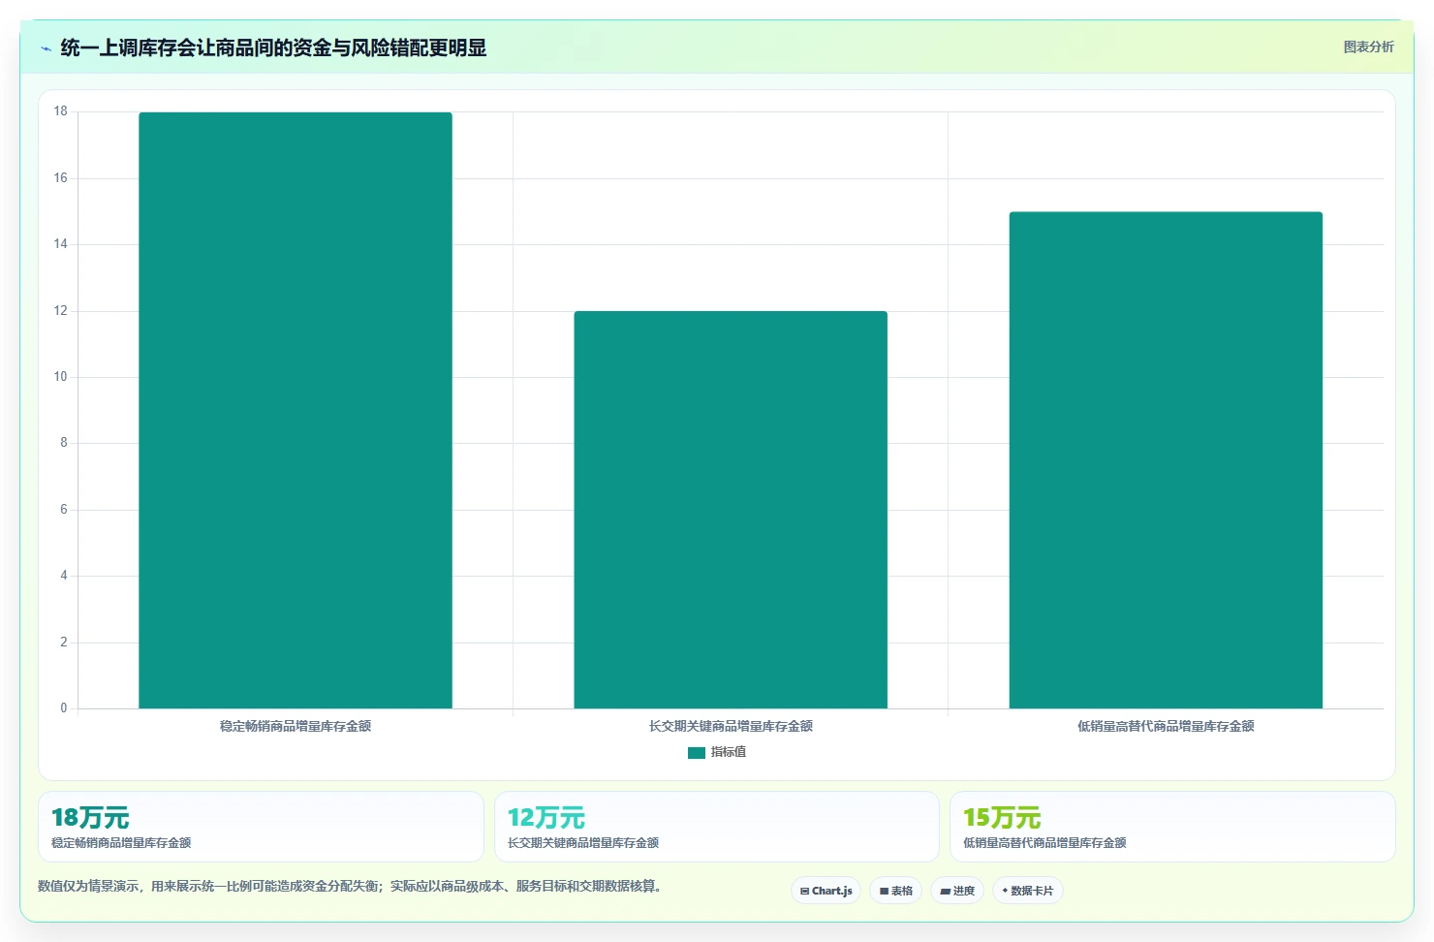Select the 表格 tag pill
Viewport: 1434px width, 942px height.
[x=895, y=891]
